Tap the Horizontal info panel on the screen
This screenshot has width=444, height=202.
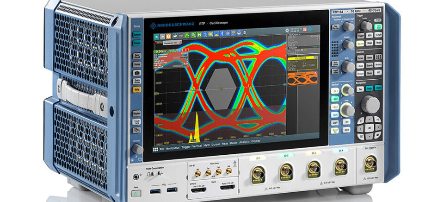[303, 39]
